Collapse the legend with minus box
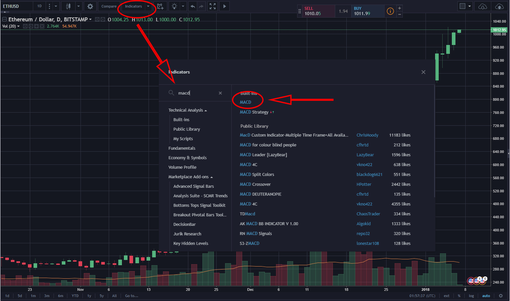The image size is (510, 301). point(5,19)
